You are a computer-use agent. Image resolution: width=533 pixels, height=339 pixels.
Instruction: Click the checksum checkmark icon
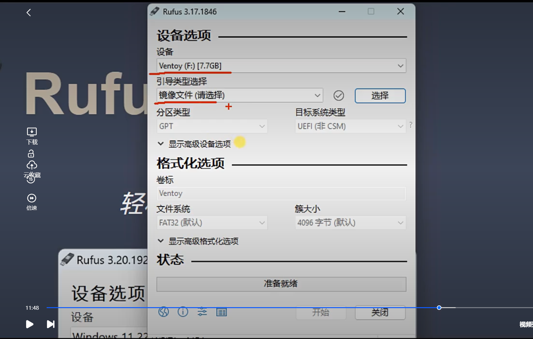[x=338, y=96]
